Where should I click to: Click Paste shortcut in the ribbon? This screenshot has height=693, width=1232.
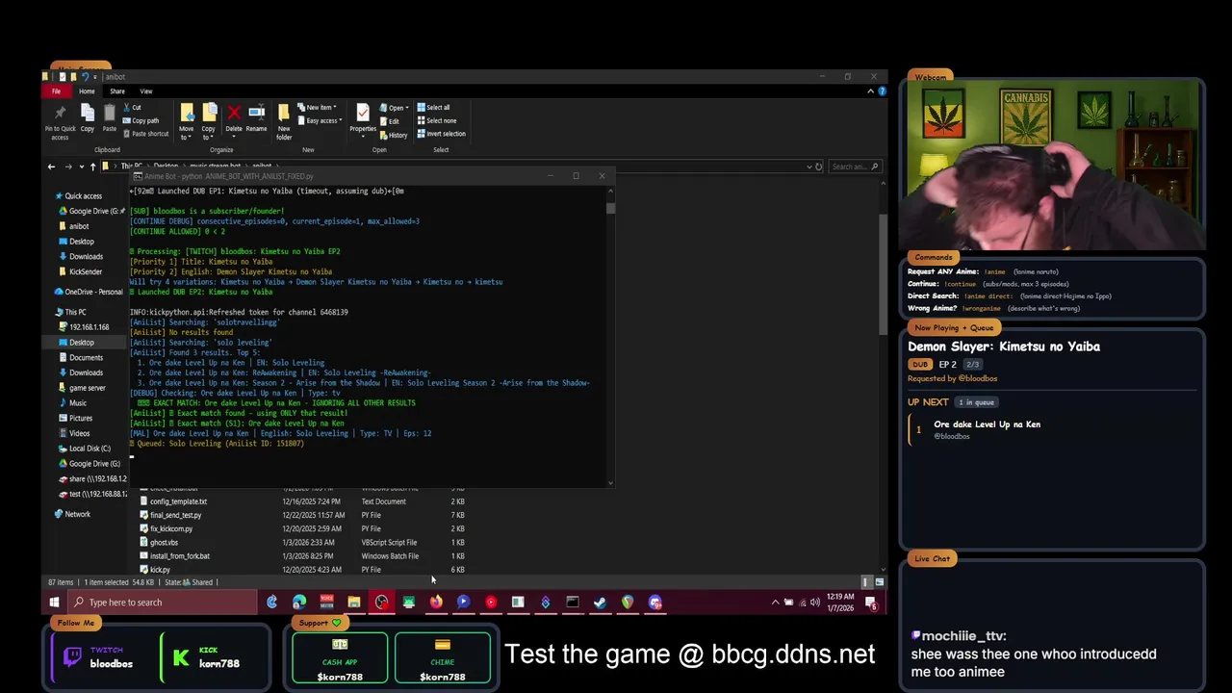tap(145, 134)
